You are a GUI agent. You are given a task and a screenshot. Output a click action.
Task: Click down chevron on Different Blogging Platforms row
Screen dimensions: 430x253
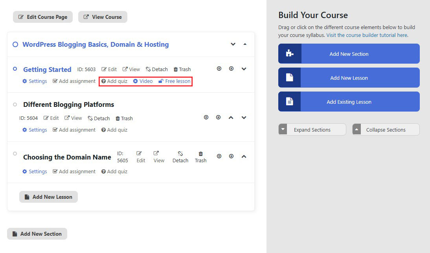point(244,117)
